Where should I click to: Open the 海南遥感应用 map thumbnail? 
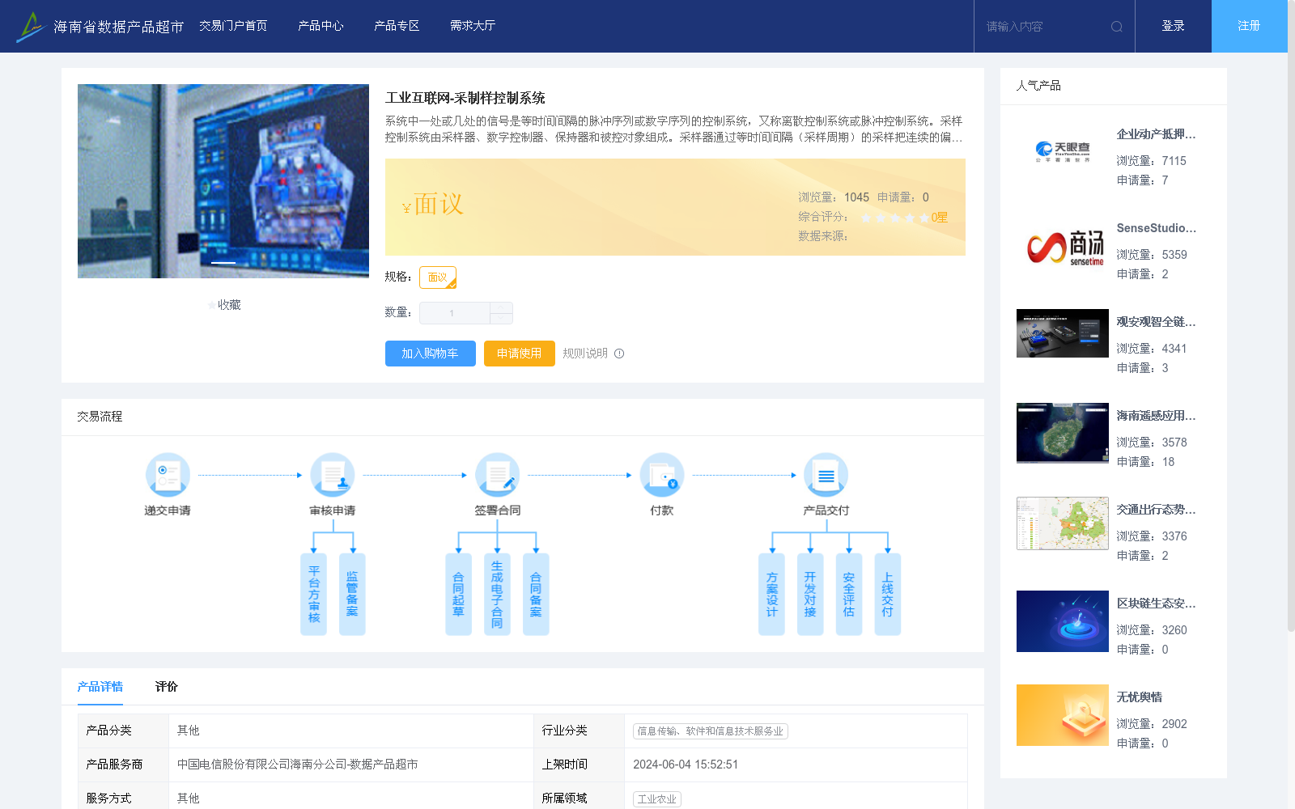[x=1063, y=433]
